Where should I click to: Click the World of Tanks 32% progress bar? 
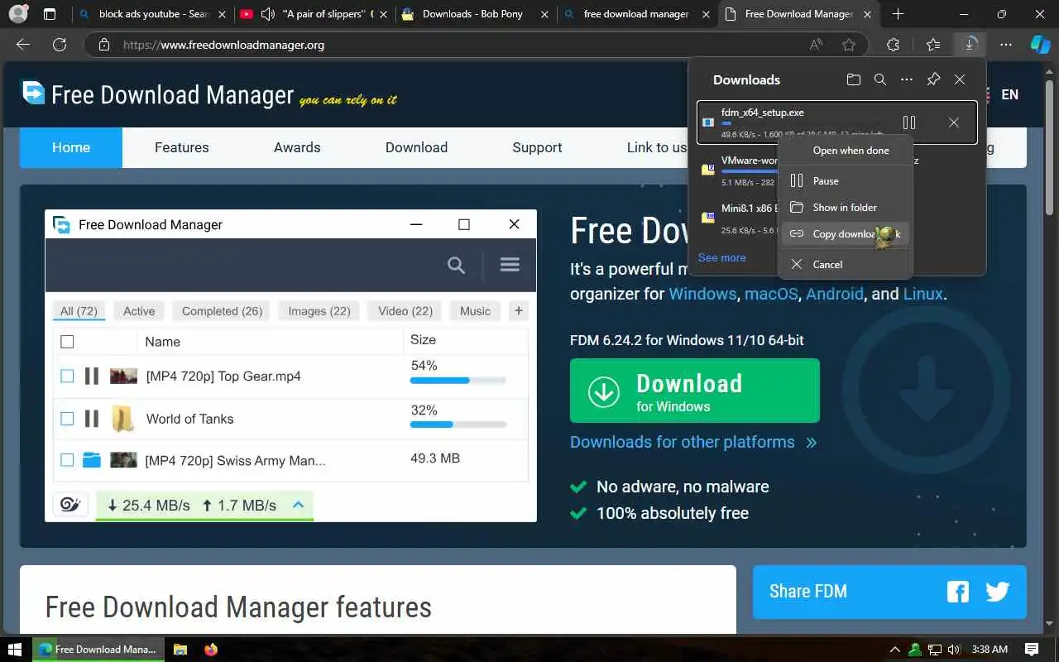coord(458,425)
